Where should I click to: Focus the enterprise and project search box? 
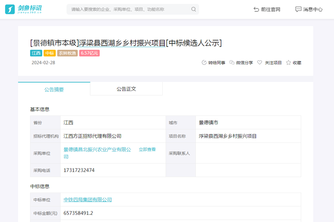tap(129, 9)
